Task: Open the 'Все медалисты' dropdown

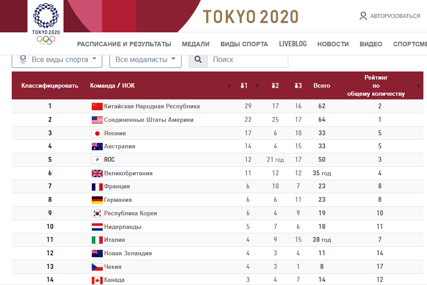Action: tap(145, 59)
